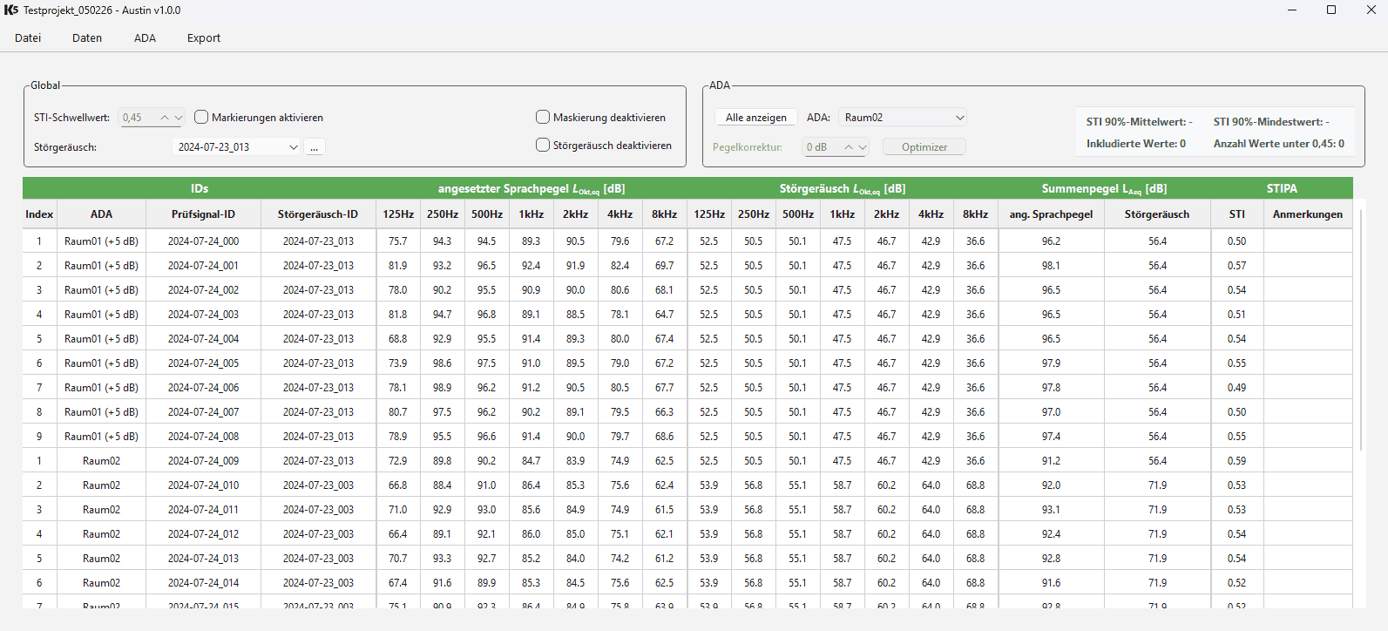This screenshot has height=631, width=1388.
Task: Maximize the Austin application window
Action: 1330,10
